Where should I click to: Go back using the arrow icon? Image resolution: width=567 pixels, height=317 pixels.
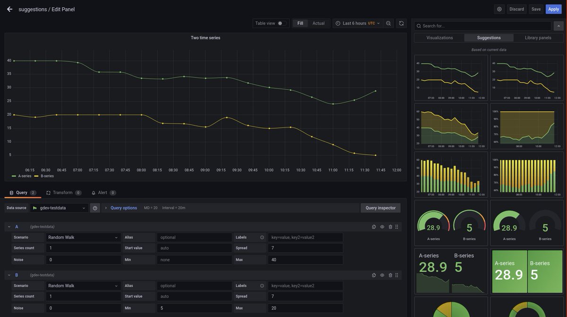[x=9, y=9]
